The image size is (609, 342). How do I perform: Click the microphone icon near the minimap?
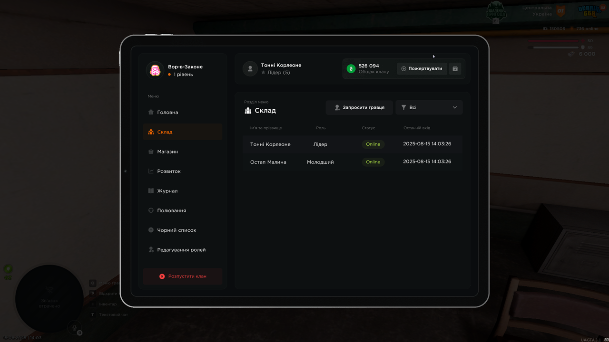point(74,327)
